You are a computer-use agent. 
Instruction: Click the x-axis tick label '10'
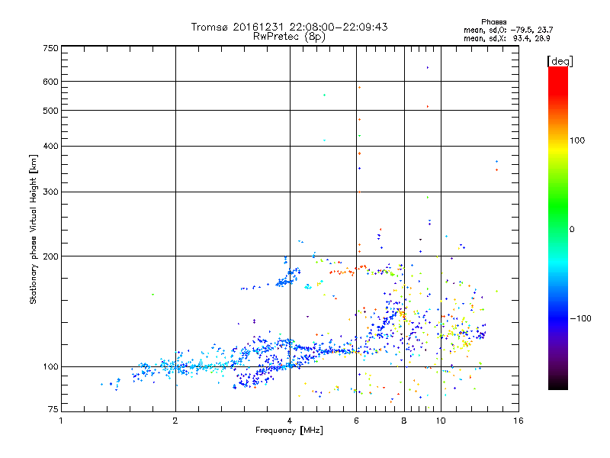click(441, 421)
